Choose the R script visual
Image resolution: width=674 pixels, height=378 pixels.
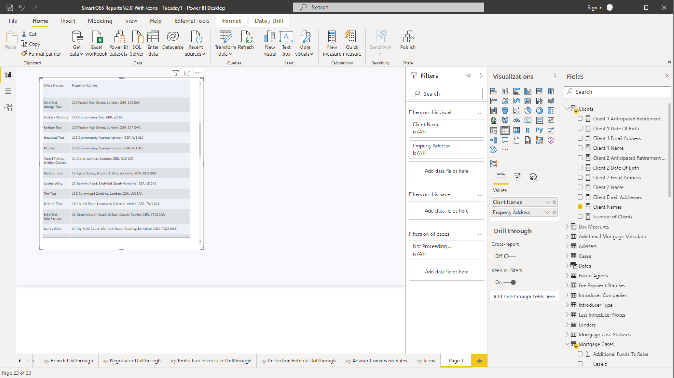coord(528,130)
